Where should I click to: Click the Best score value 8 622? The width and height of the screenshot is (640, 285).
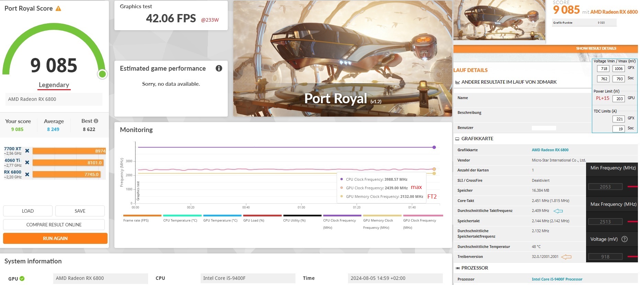tap(89, 129)
